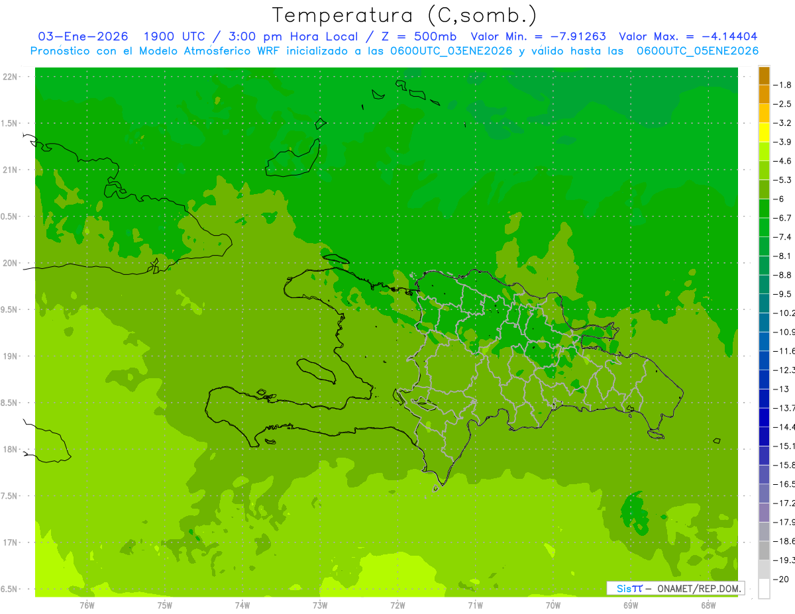Click the '70W' longitude axis label
Viewport: 795px width, 614px height.
point(553,605)
